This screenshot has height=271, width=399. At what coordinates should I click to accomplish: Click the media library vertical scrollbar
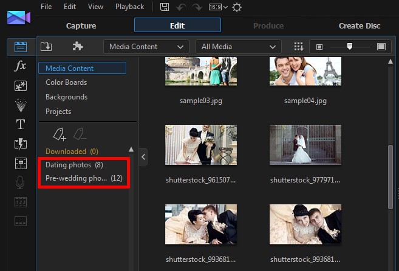(390, 177)
